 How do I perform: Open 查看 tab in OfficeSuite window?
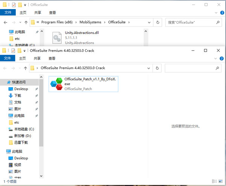(x=52, y=12)
